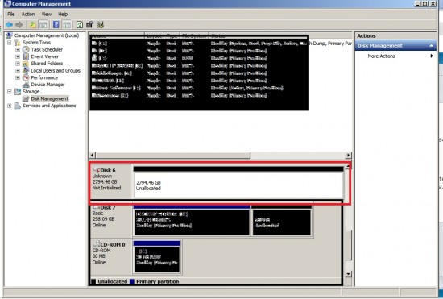Select the Local Users and Groups label
443x299 pixels.
(56, 70)
